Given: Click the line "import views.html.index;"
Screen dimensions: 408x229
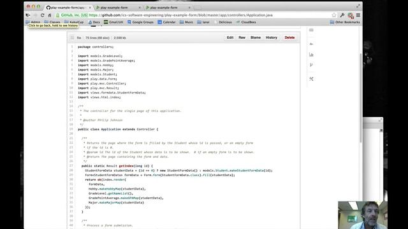Looking at the screenshot, I should [x=99, y=97].
